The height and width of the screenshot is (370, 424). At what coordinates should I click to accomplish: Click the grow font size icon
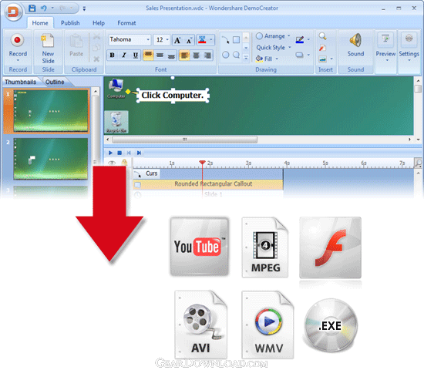click(177, 40)
